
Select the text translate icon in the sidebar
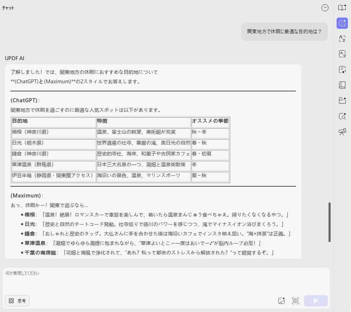(x=342, y=39)
